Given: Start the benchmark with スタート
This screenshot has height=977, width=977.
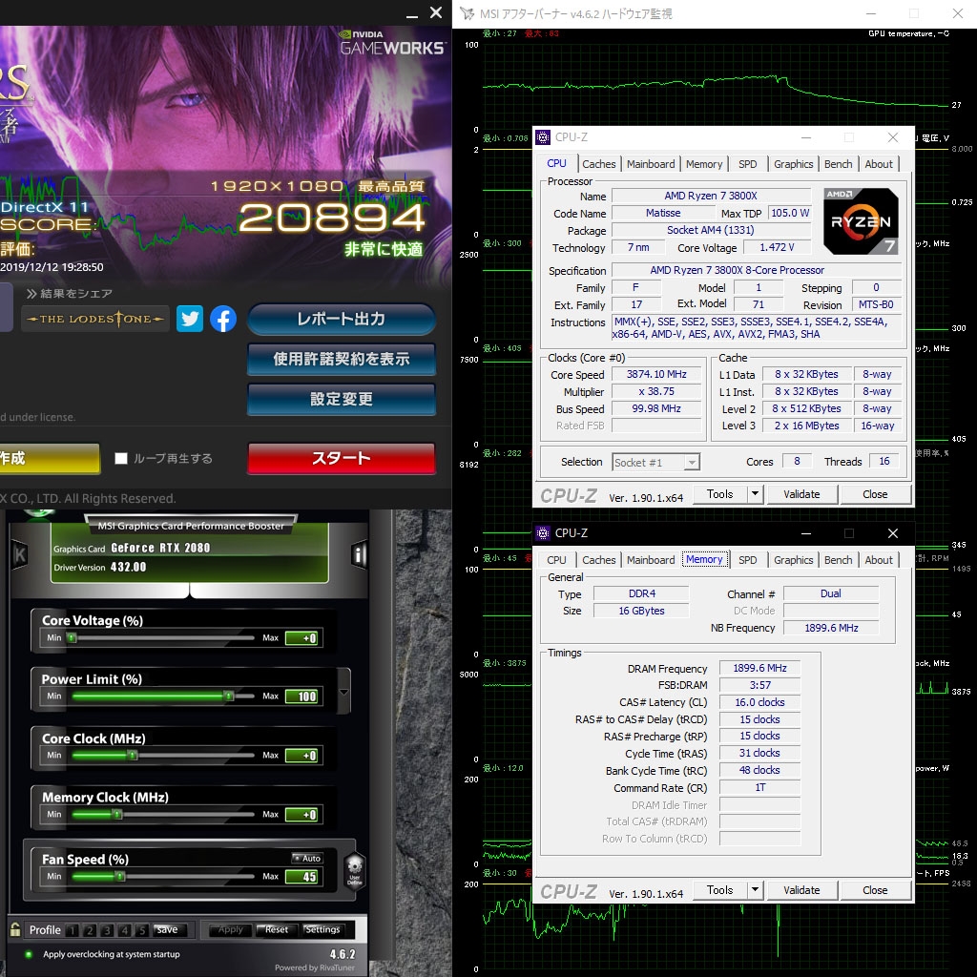Looking at the screenshot, I should tap(342, 459).
